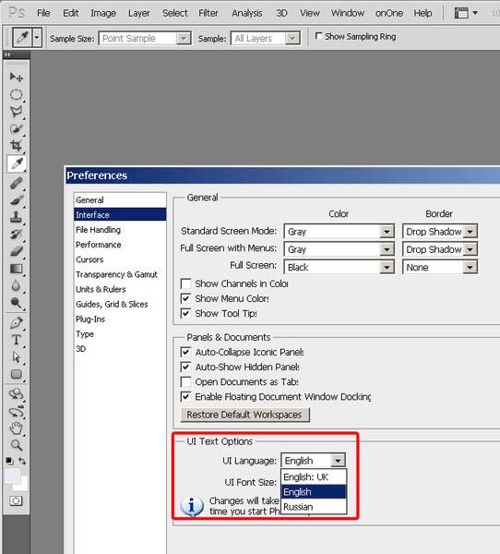Screen dimensions: 500x554
Task: Open the Sample All Layers dropdown
Action: pos(266,38)
